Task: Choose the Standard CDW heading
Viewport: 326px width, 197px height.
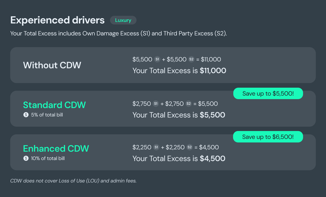Action: point(54,105)
